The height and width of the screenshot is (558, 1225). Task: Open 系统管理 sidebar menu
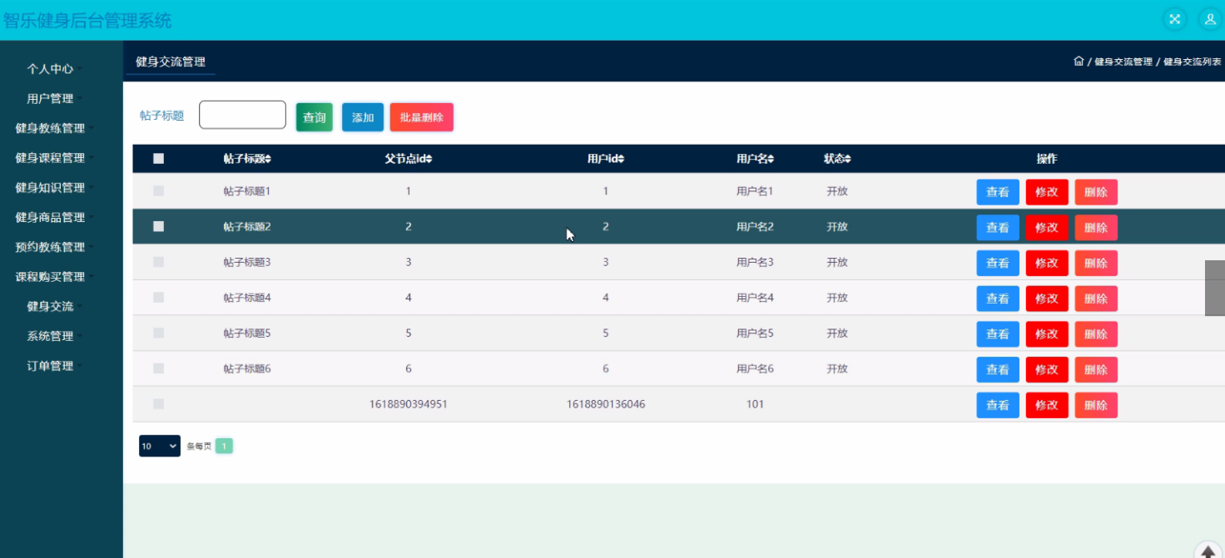tap(50, 336)
